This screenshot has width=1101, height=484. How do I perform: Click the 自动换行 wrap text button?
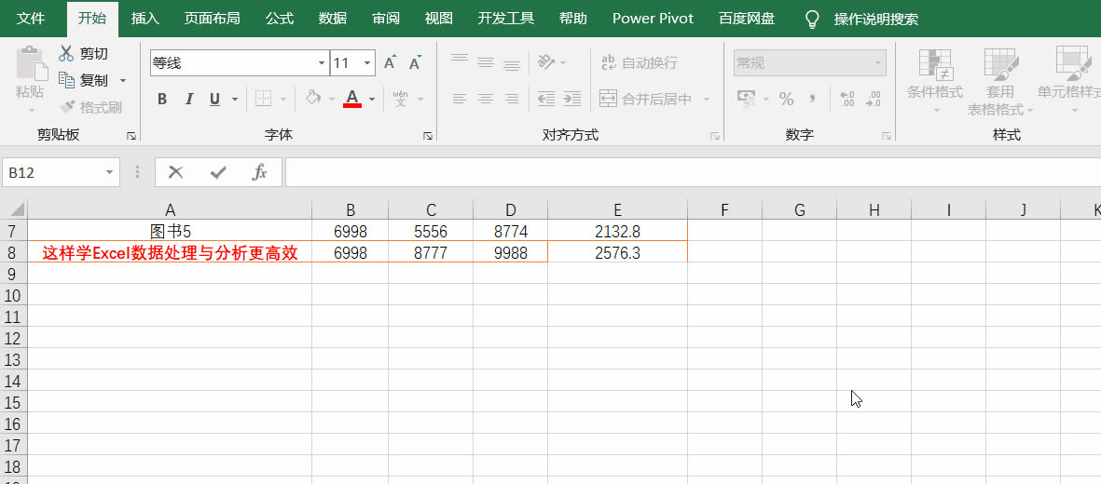click(640, 63)
